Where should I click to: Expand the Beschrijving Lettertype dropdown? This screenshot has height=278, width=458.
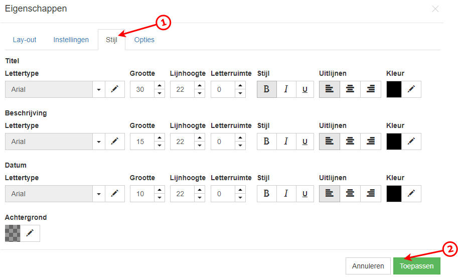pos(99,142)
